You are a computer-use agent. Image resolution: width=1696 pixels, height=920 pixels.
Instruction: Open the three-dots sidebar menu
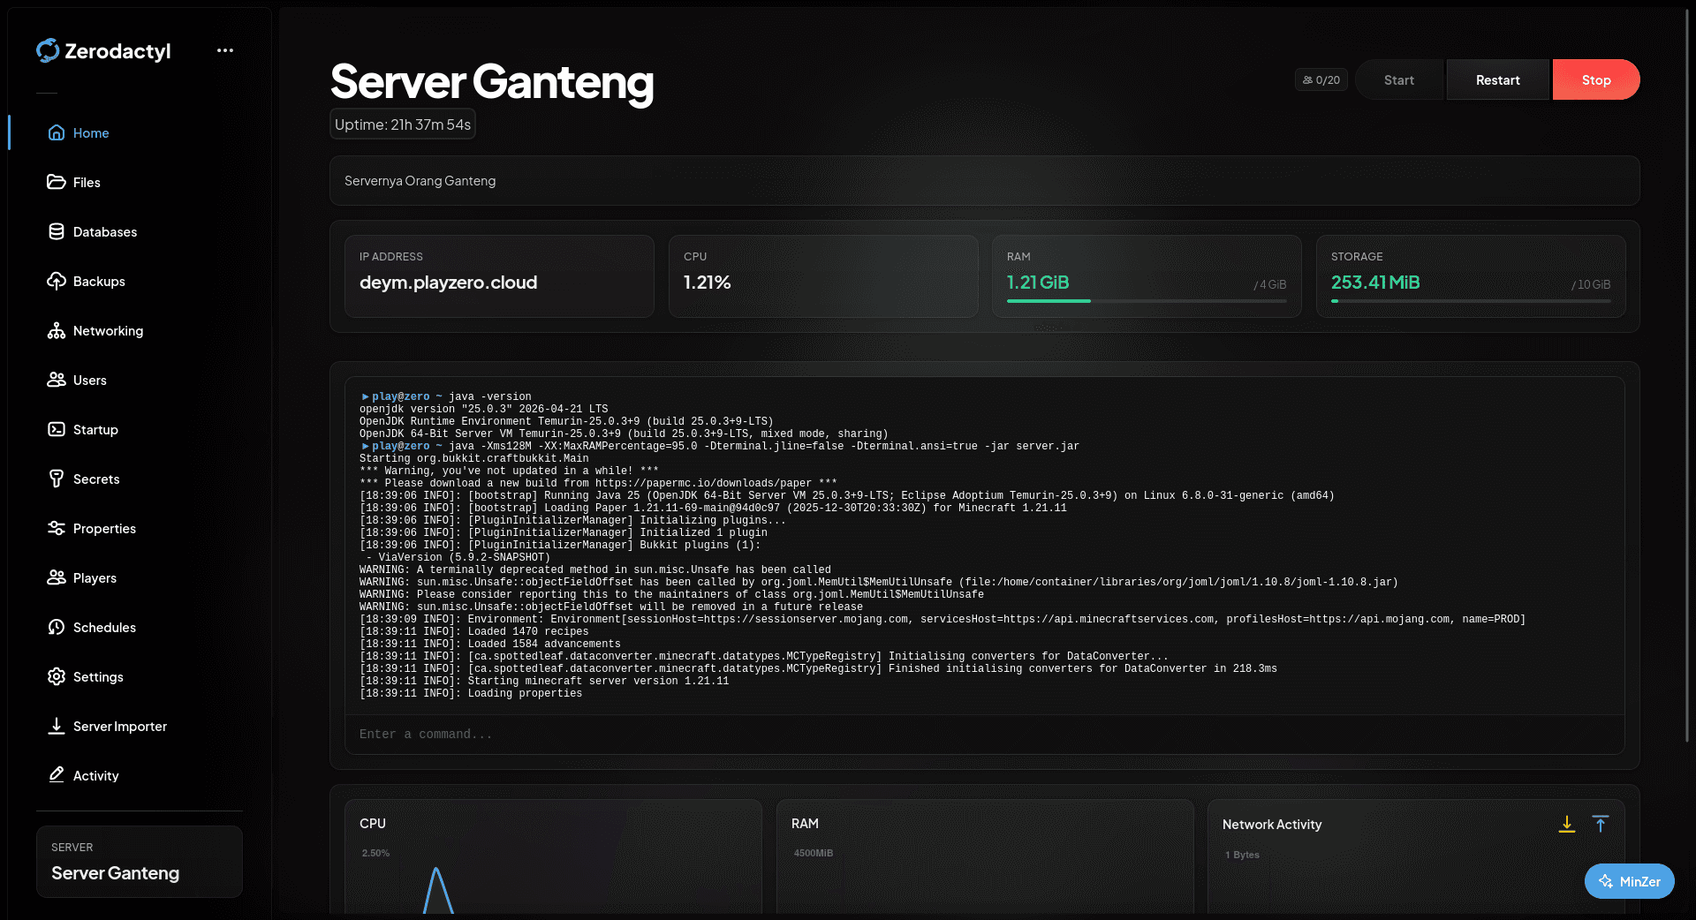pyautogui.click(x=225, y=50)
